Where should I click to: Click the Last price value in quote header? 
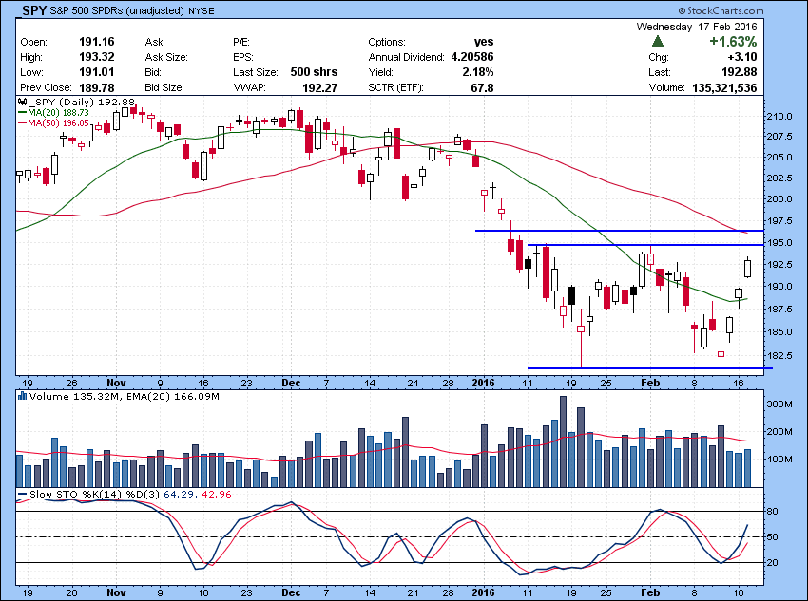740,72
